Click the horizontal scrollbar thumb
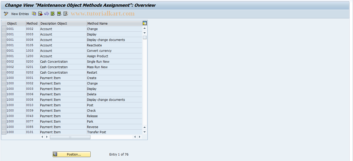This screenshot has height=161, width=353. [x=70, y=137]
